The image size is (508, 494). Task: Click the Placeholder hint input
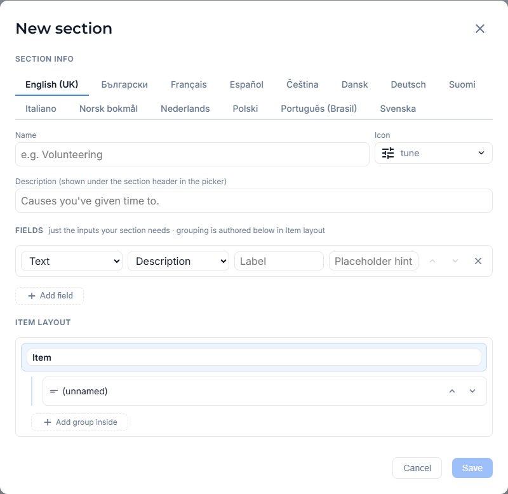tap(373, 261)
